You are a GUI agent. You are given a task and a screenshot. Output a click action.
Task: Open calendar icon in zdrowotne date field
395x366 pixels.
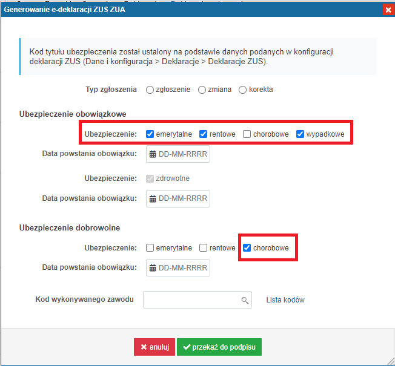pos(153,198)
